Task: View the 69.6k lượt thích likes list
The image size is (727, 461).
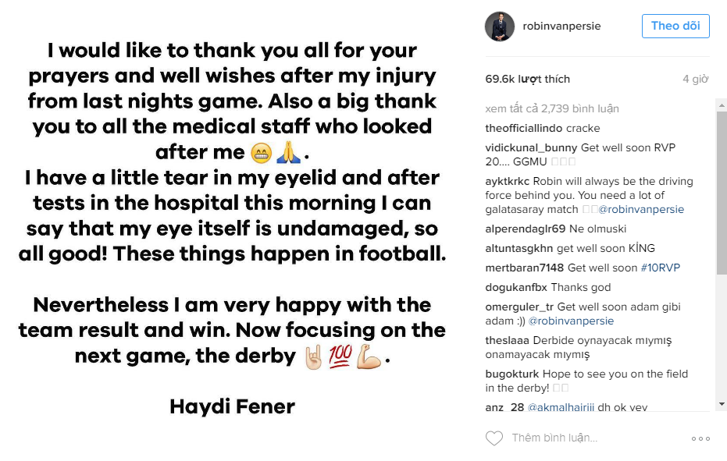Action: 528,79
